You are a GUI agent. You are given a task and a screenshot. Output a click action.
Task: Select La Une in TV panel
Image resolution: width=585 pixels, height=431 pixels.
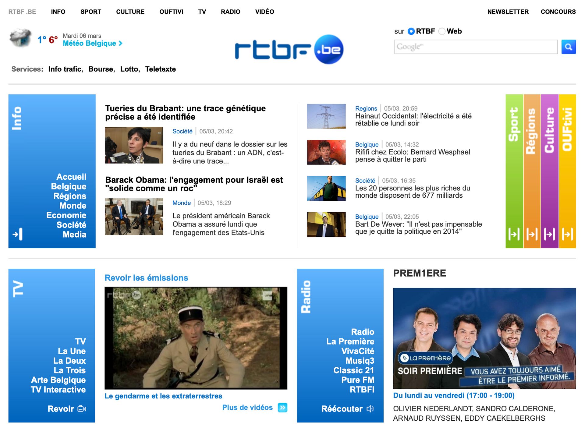point(72,351)
